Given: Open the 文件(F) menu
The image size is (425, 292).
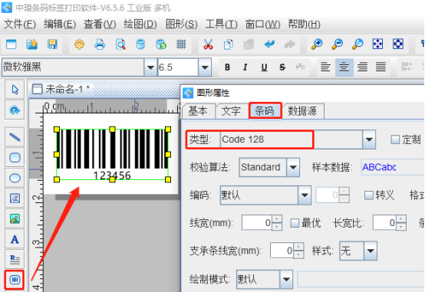Looking at the screenshot, I should (x=20, y=25).
